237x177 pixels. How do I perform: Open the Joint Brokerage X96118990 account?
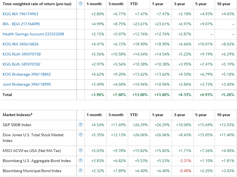[26, 84]
